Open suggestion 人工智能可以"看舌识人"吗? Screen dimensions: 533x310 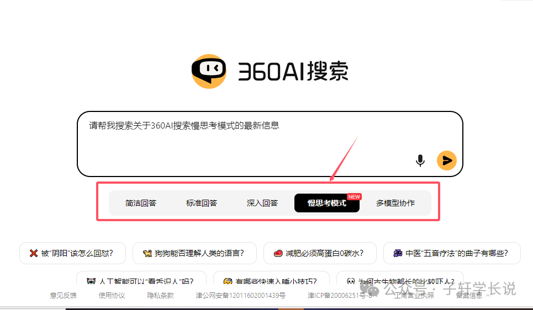[141, 279]
